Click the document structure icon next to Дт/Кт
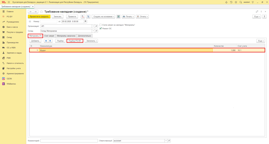The height and width of the screenshot is (144, 269). (88, 16)
